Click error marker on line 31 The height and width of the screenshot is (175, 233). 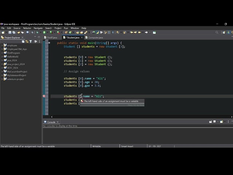coord(44,96)
